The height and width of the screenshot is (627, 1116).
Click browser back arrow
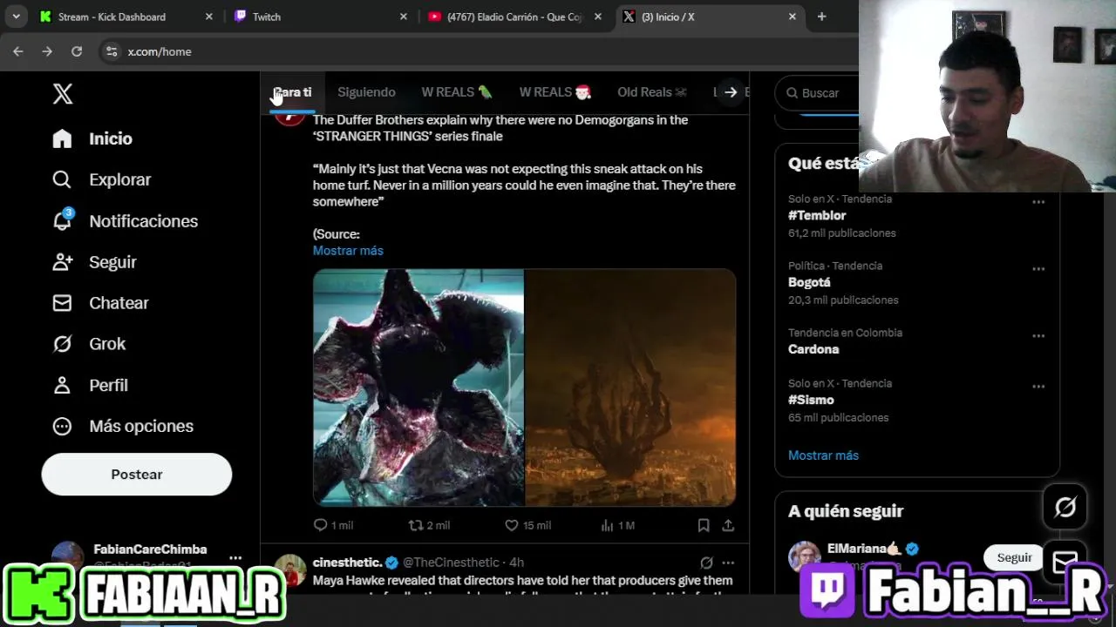pos(18,51)
